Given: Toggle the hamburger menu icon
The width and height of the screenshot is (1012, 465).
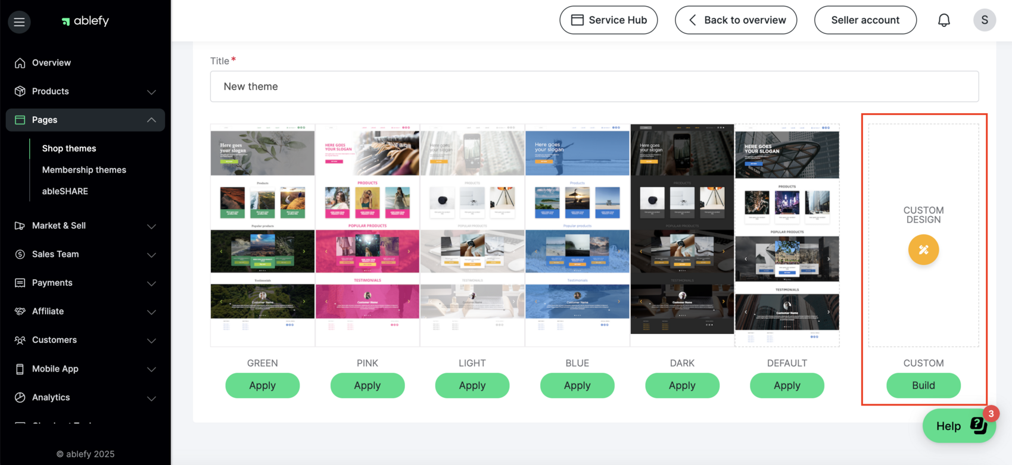Looking at the screenshot, I should click(x=19, y=22).
